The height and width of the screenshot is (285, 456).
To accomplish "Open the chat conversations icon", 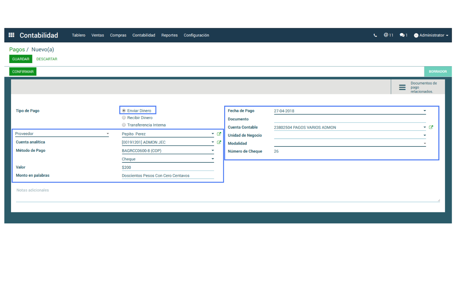I will click(403, 35).
